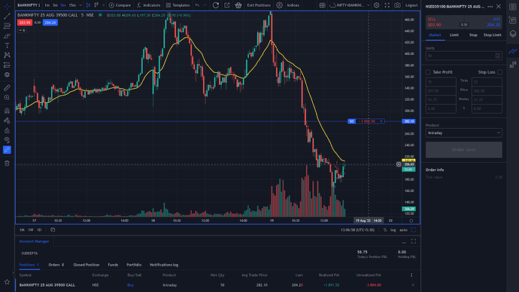Viewport: 519px width, 292px height.
Task: Open the basket order icon
Action: point(238,5)
